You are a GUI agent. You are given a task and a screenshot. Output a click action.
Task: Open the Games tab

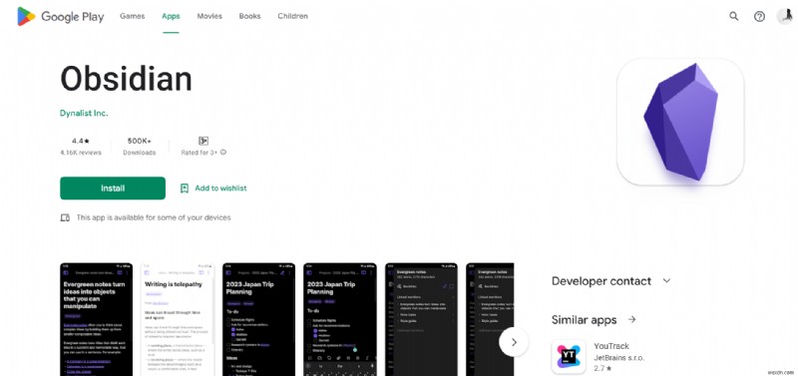133,16
